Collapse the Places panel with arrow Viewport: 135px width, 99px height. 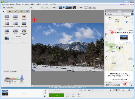click(x=106, y=11)
